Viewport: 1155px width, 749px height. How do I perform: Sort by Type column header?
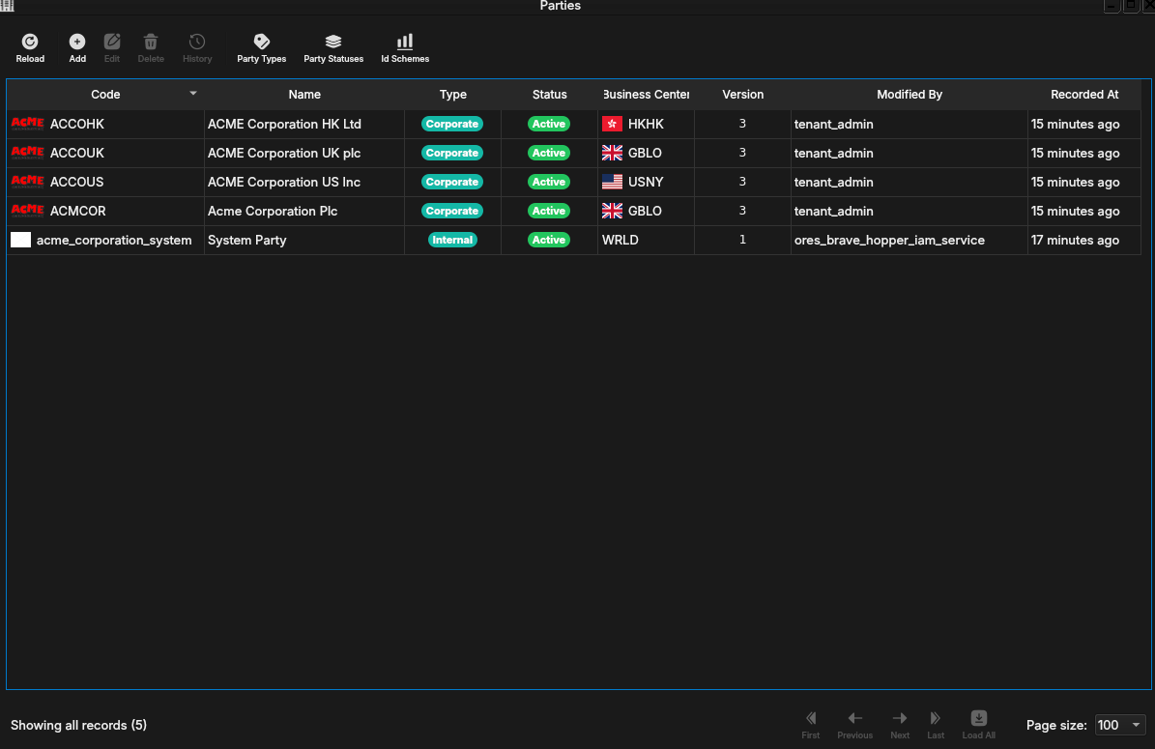(x=453, y=95)
